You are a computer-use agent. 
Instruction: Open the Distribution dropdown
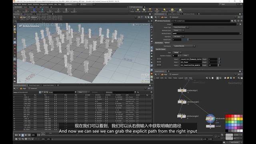tap(184, 46)
